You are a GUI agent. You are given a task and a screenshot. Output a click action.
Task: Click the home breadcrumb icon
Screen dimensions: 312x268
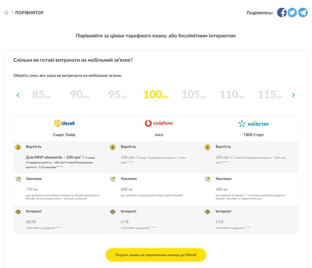(x=6, y=13)
